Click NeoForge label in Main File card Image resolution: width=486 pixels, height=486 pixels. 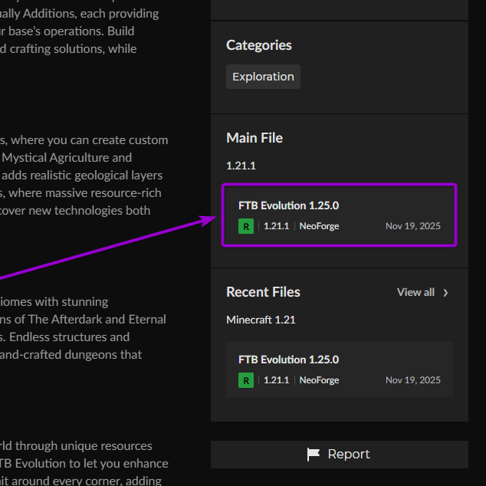[319, 226]
